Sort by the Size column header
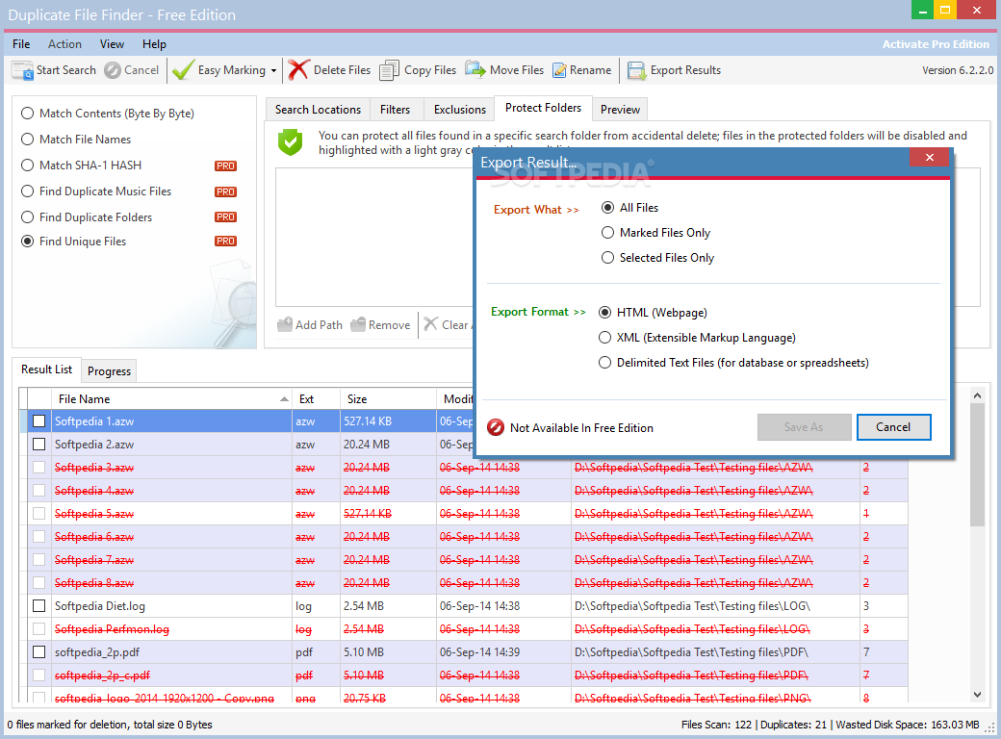 click(388, 399)
